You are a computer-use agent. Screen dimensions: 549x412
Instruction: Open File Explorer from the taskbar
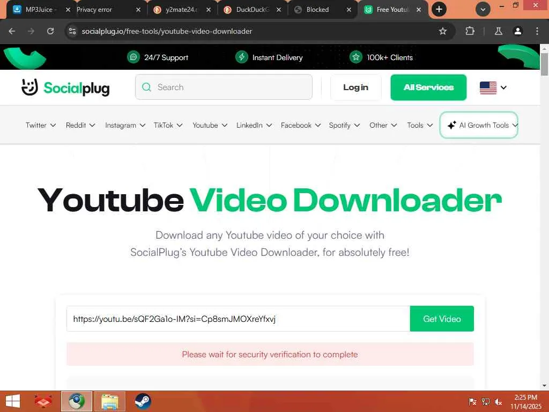point(110,401)
